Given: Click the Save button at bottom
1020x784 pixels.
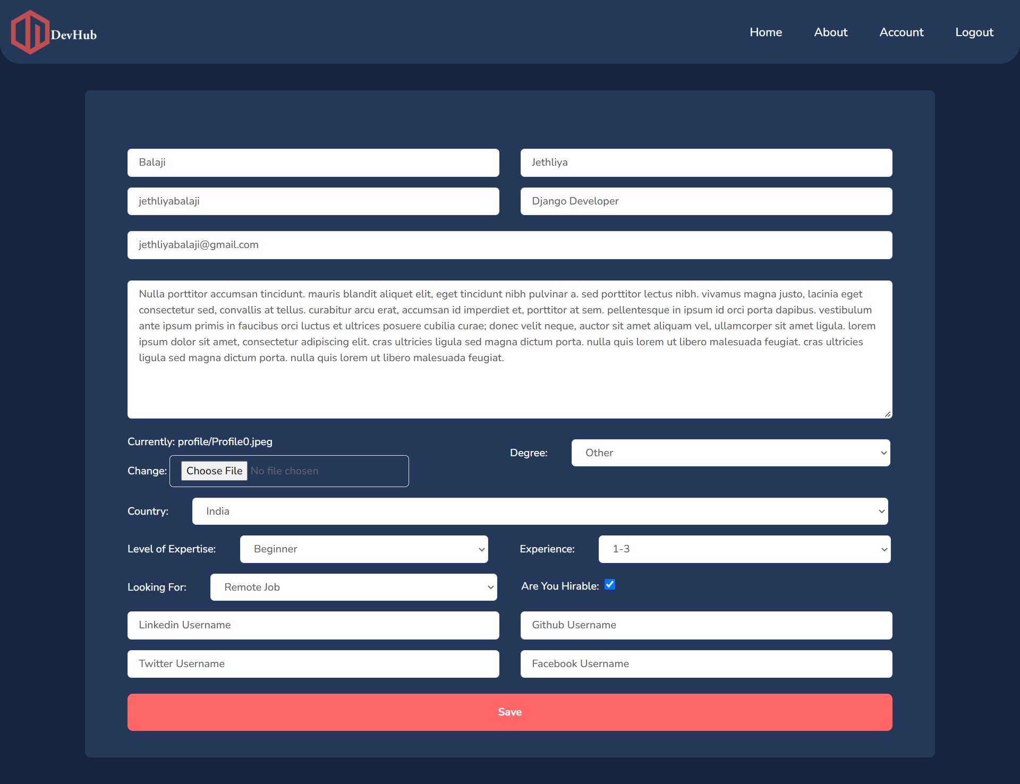Looking at the screenshot, I should [x=509, y=712].
